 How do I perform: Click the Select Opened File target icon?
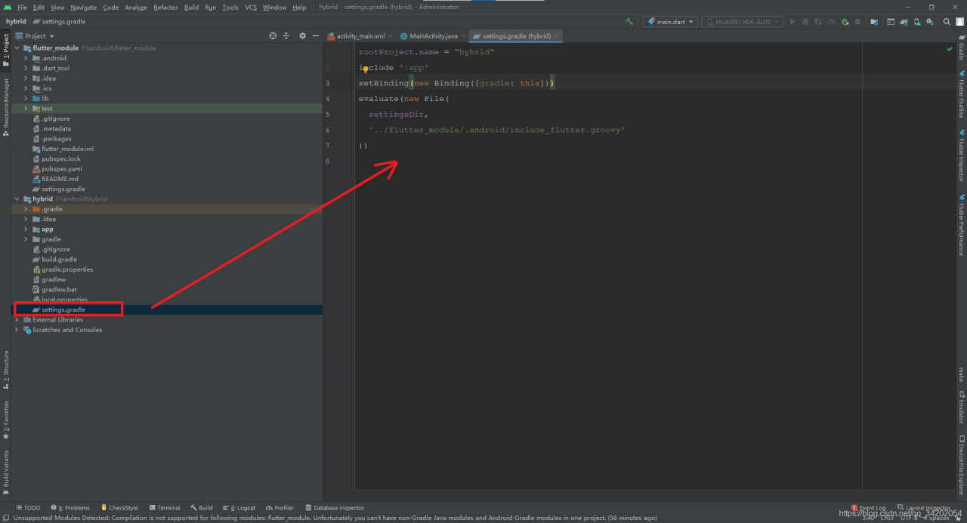click(x=273, y=35)
